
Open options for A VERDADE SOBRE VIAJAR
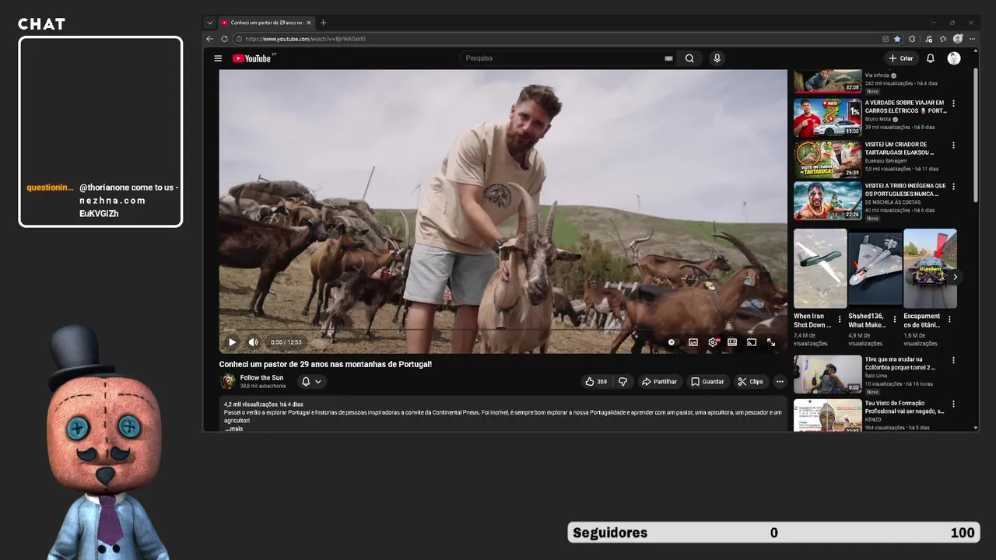pos(953,103)
